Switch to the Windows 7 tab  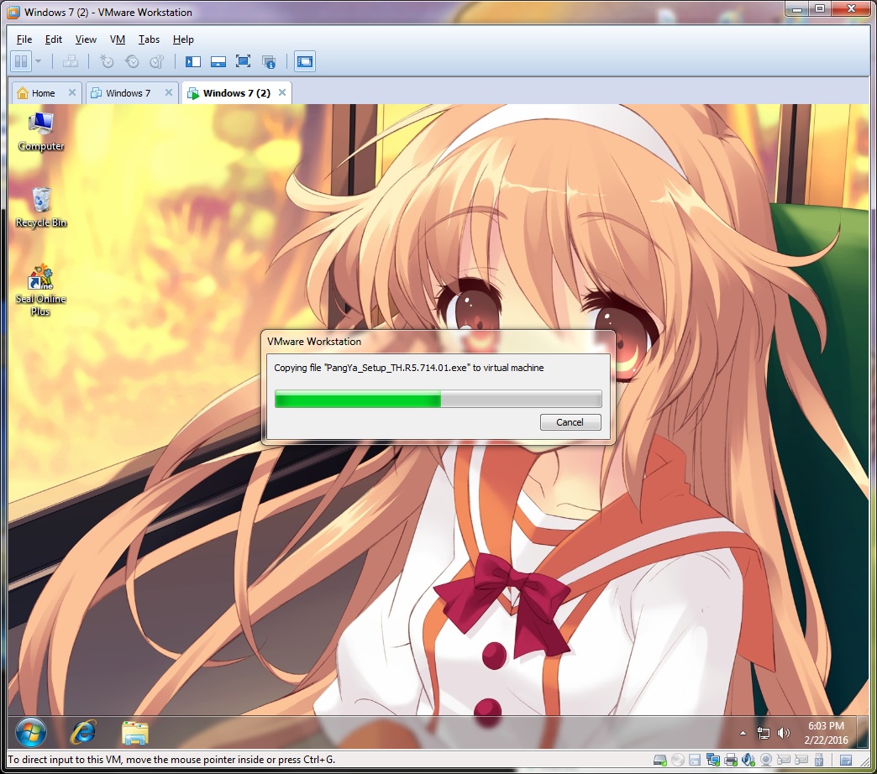pyautogui.click(x=128, y=93)
